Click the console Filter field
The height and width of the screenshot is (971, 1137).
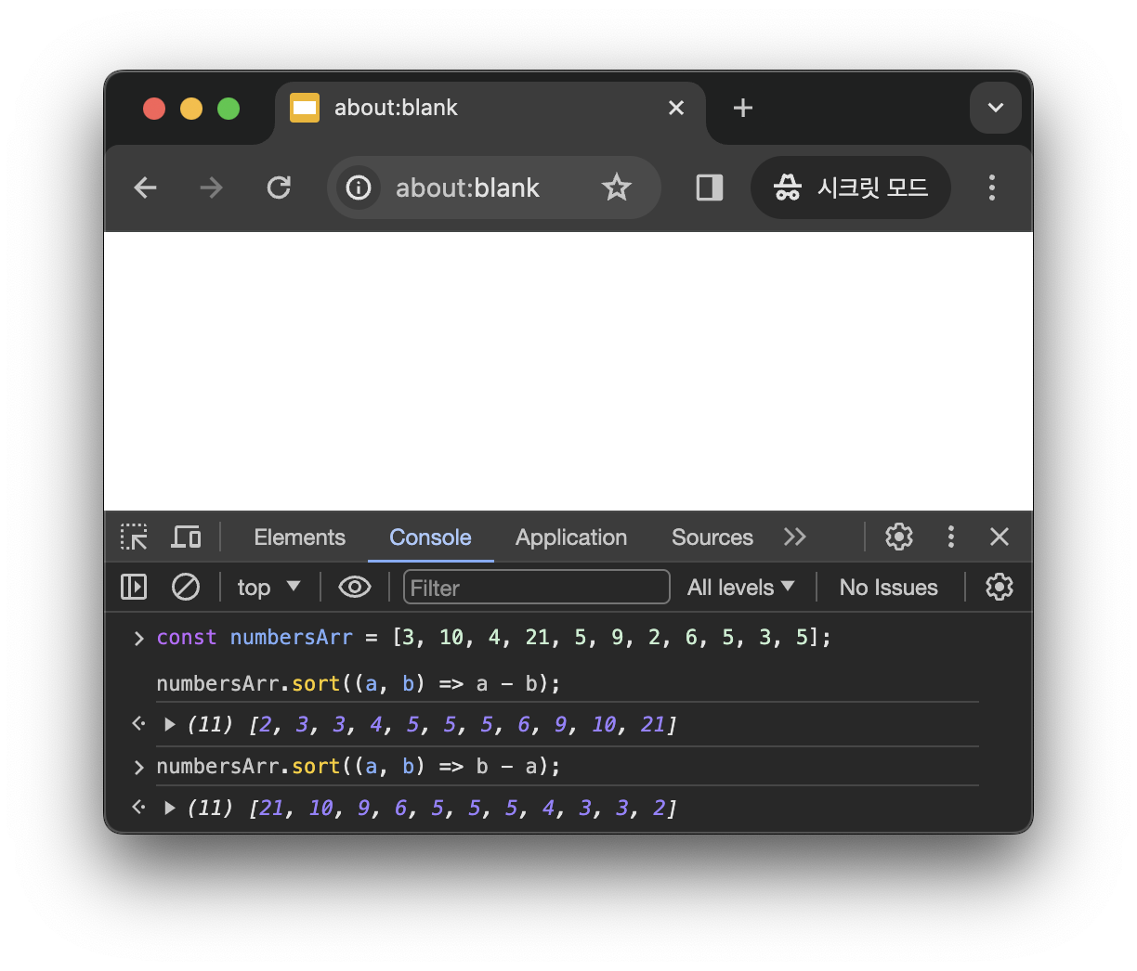pyautogui.click(x=537, y=588)
